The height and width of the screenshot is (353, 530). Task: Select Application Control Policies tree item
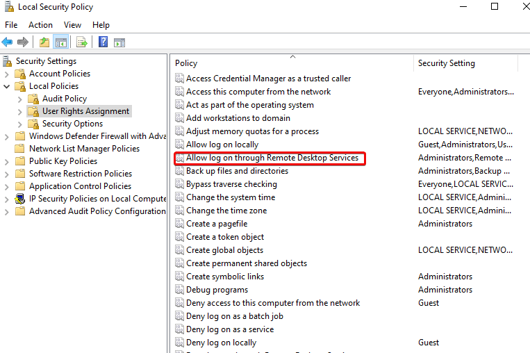(80, 186)
